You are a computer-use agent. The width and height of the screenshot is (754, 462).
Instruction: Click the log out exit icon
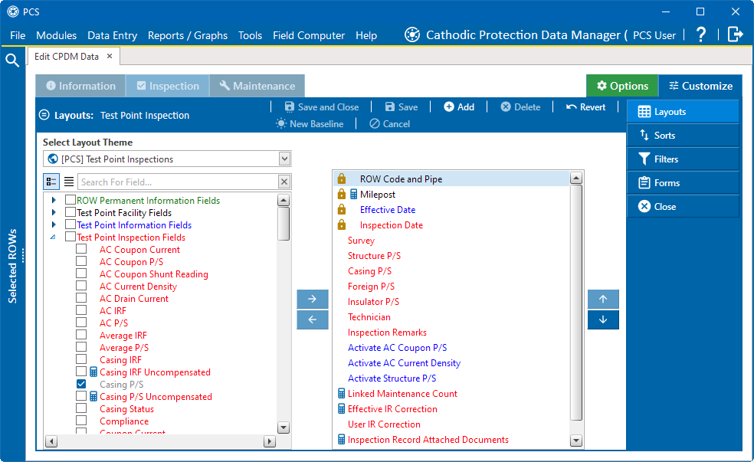click(736, 34)
